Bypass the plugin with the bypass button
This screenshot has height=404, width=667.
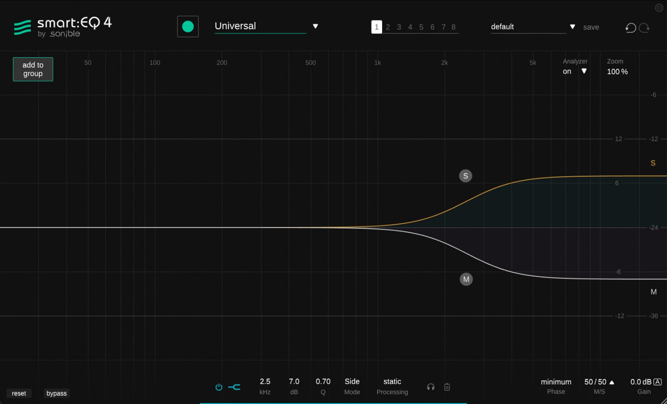[56, 393]
